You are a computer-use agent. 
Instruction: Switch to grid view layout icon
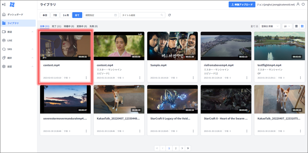point(302,26)
